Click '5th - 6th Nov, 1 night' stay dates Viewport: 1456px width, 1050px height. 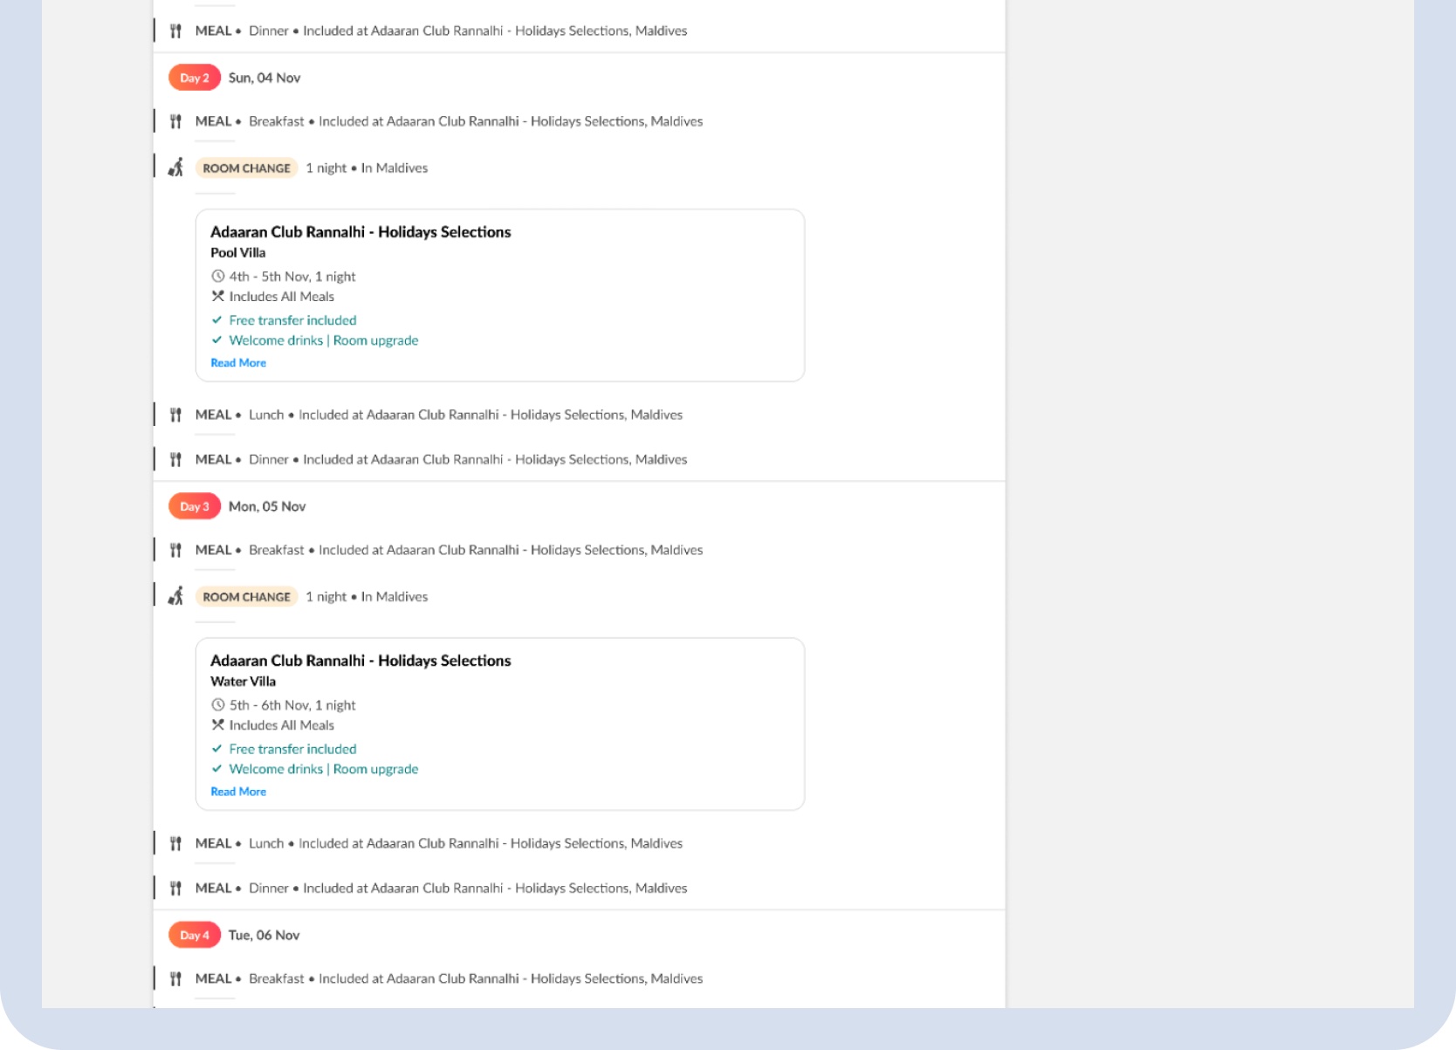(292, 705)
